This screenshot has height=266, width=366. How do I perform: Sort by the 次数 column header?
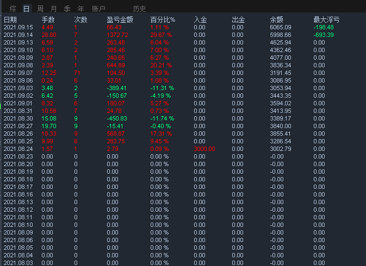tap(80, 20)
